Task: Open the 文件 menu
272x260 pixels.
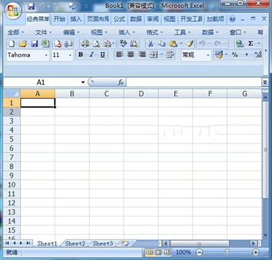Action: point(44,33)
